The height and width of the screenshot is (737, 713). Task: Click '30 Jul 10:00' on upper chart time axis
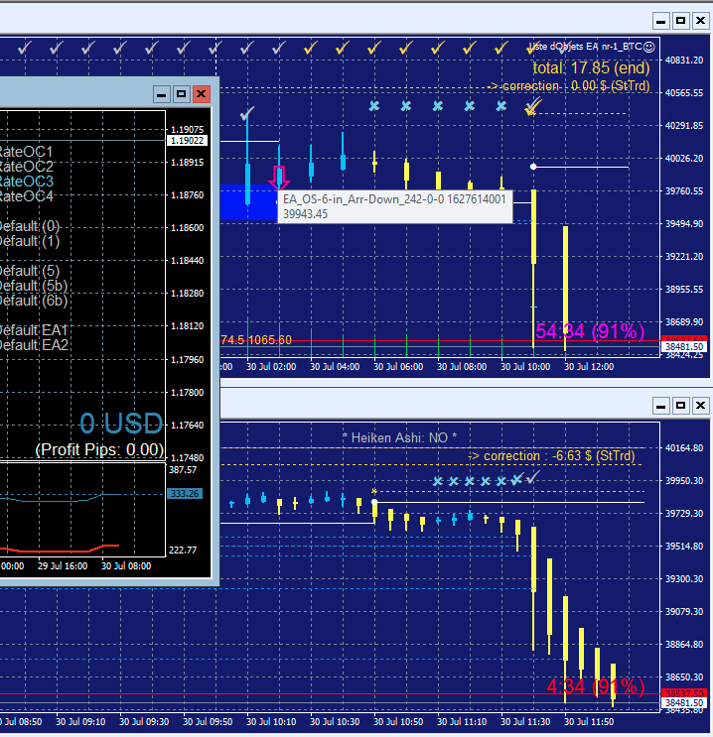click(x=525, y=367)
